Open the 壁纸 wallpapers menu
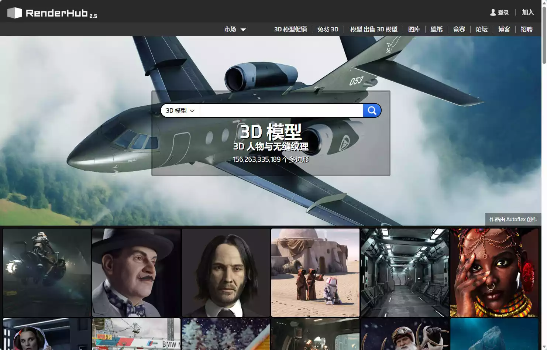The width and height of the screenshot is (547, 350). (x=437, y=29)
